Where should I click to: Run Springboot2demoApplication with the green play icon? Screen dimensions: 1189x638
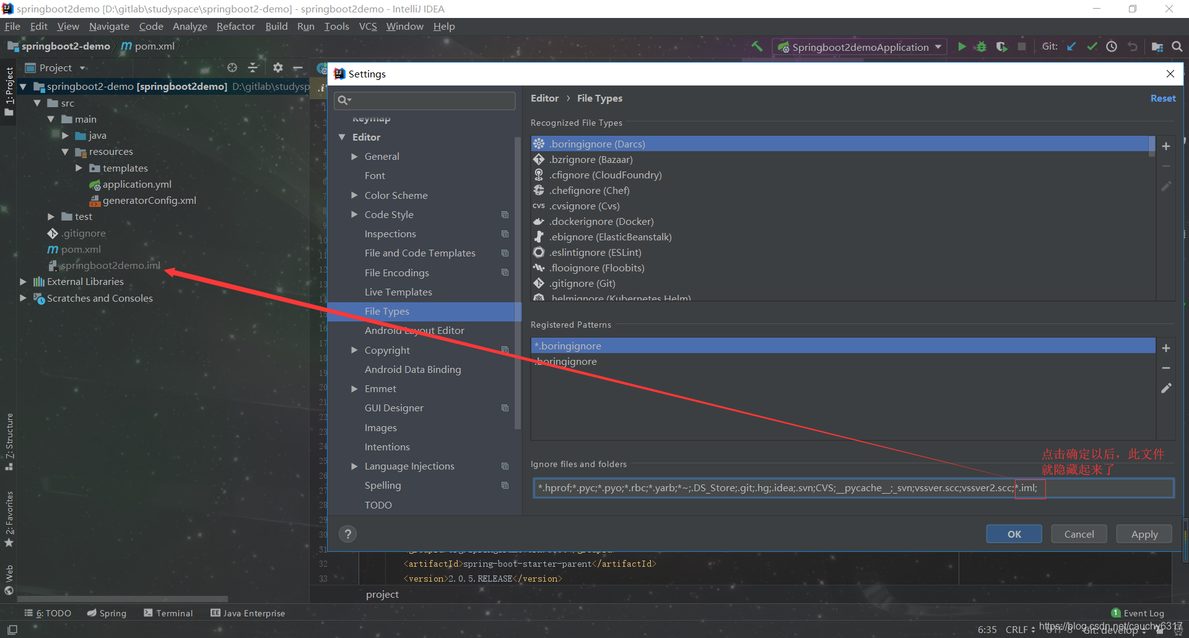962,46
